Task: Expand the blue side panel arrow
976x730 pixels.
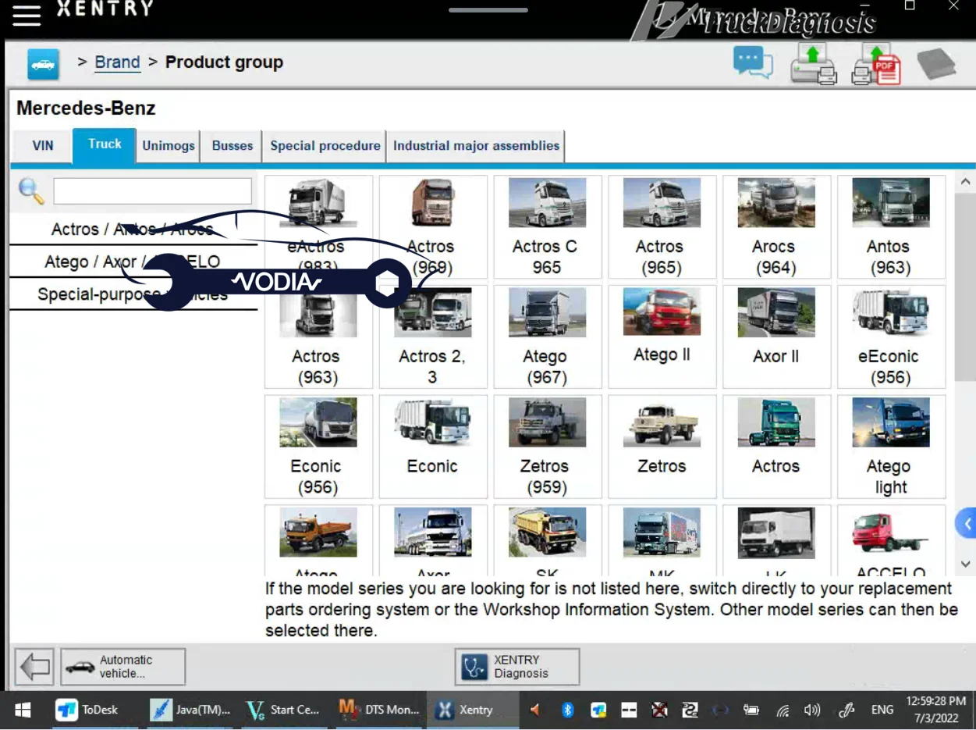Action: [966, 523]
